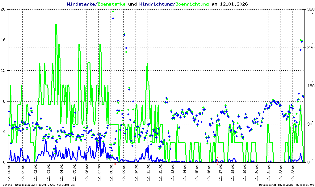Screen dimensions: 315x187
Task: Click the left axis value 12
Action: pos(3,70)
